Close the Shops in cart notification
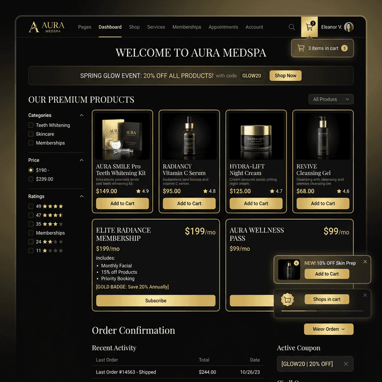 [x=365, y=295]
